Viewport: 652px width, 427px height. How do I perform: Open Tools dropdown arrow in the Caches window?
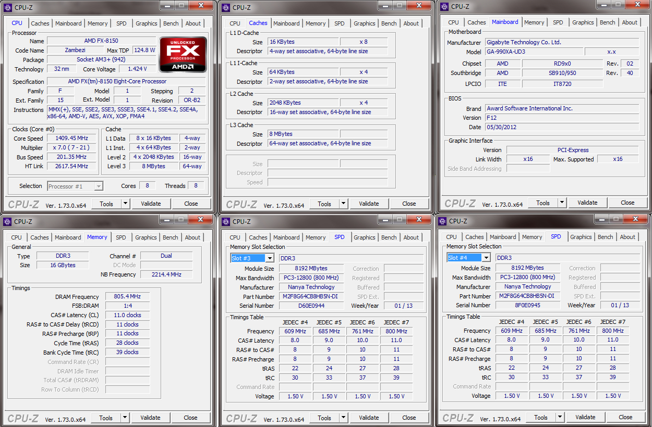pos(343,204)
